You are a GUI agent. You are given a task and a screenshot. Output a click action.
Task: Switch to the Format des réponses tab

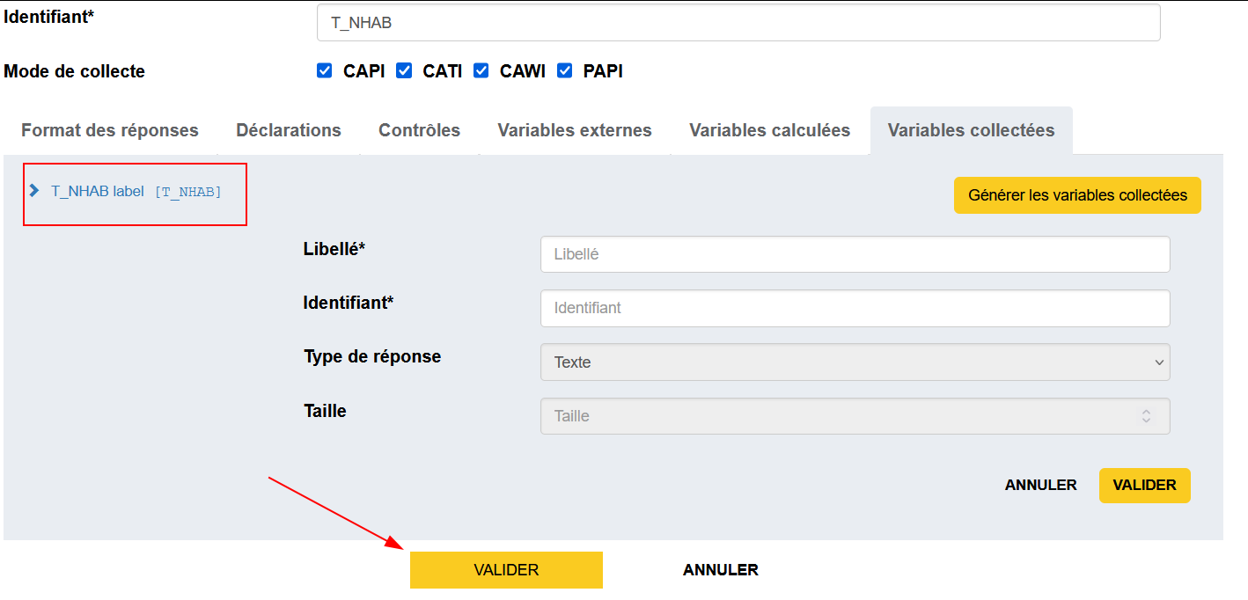(x=110, y=130)
